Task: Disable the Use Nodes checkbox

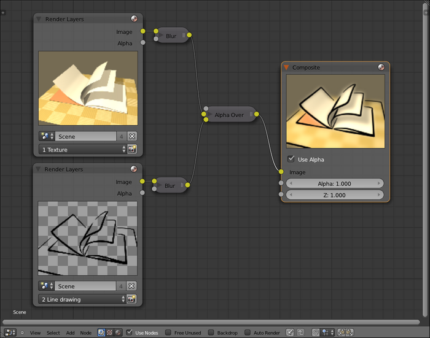Action: 129,332
